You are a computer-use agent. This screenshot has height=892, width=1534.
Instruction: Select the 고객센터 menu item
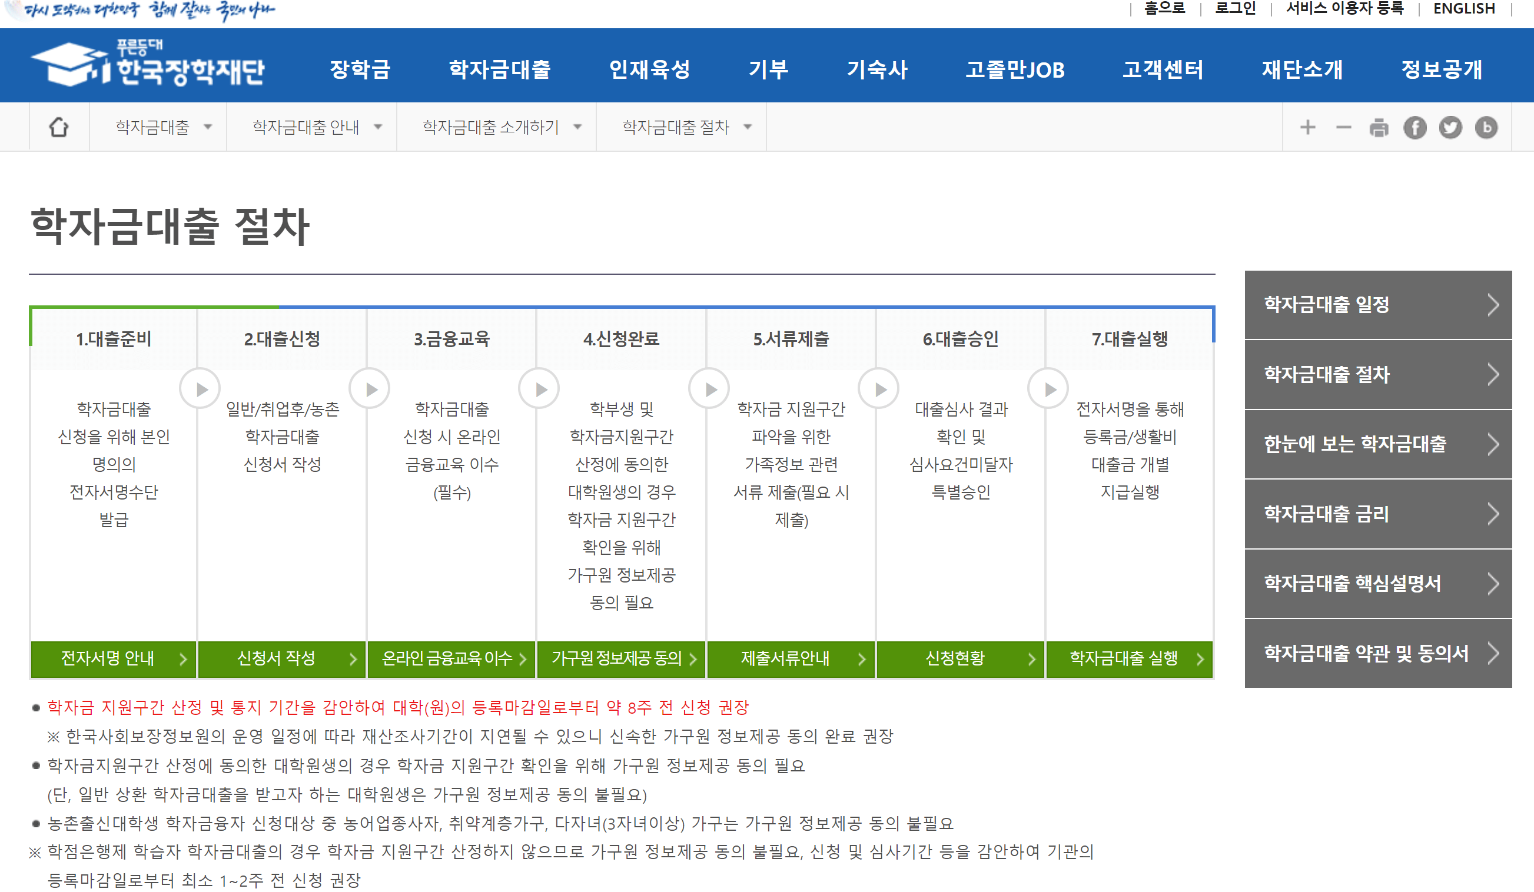pyautogui.click(x=1163, y=69)
